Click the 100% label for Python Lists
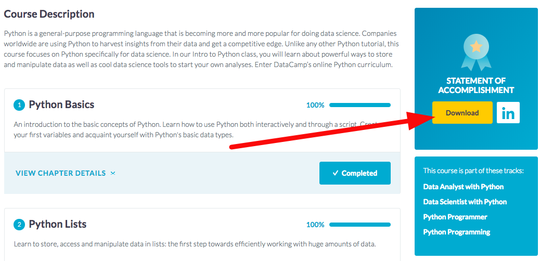Viewport: 540px width, 261px height. (315, 225)
